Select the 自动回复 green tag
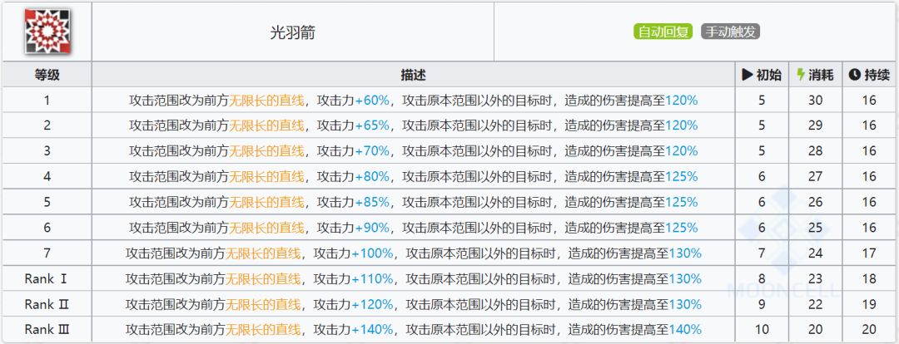899x344 pixels. (x=663, y=32)
